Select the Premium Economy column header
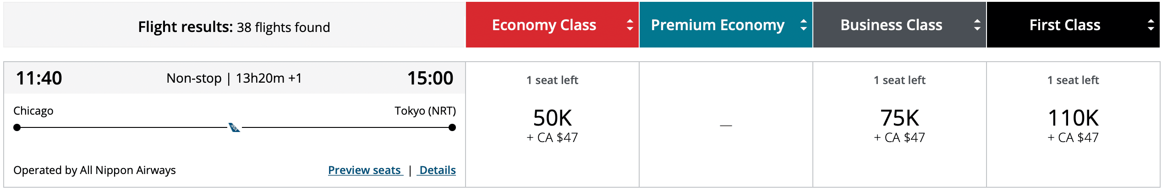1162x190 pixels. [717, 25]
